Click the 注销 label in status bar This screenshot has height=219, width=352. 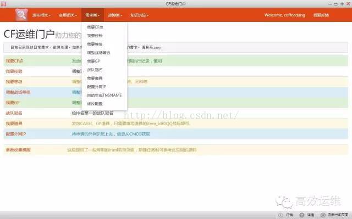click(x=289, y=215)
